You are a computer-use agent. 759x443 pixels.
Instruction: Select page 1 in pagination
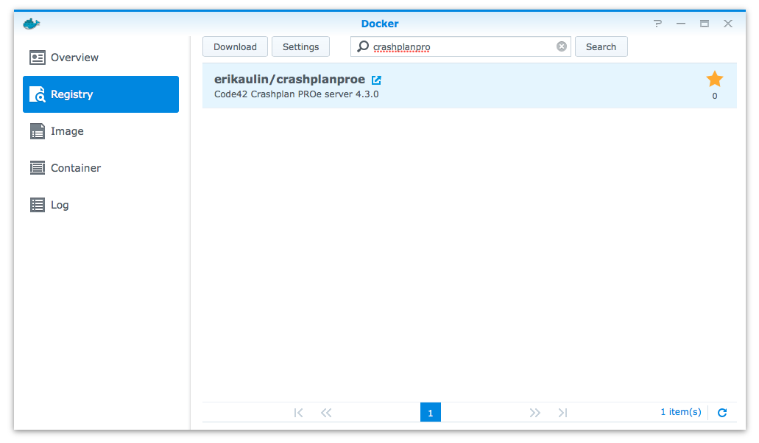[x=431, y=413]
